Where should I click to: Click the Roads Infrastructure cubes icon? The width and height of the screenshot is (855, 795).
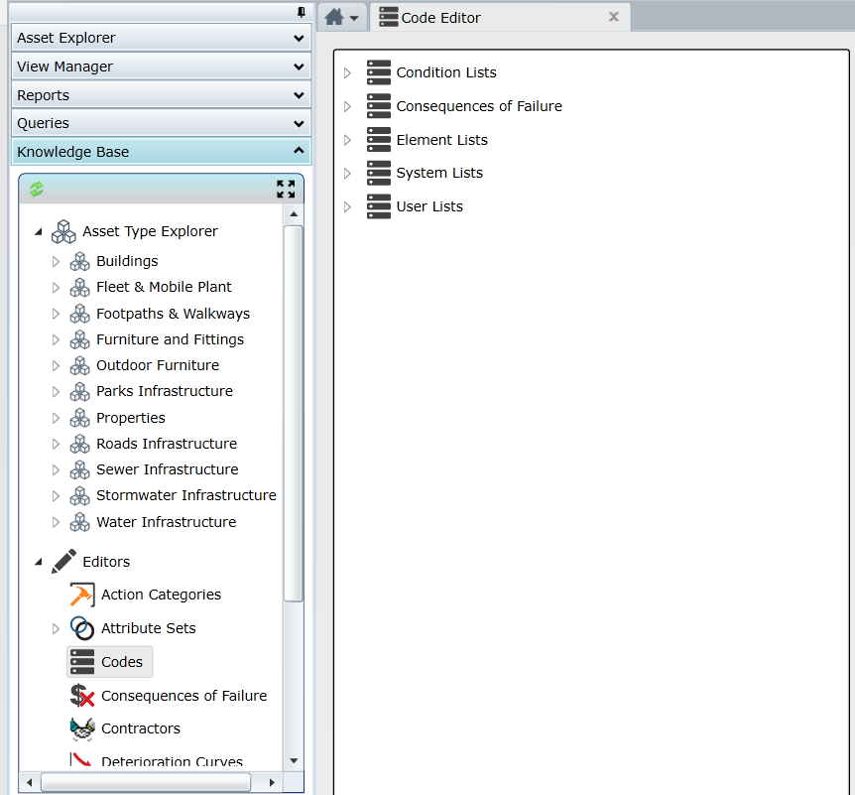click(x=79, y=444)
